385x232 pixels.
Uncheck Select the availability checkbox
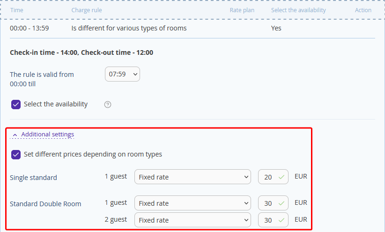point(16,105)
